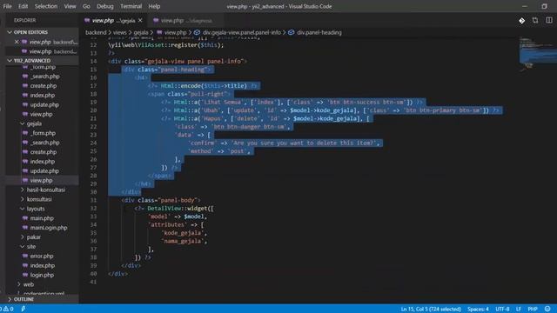The width and height of the screenshot is (557, 313).
Task: Expand the pakar folder
Action: tap(23, 237)
